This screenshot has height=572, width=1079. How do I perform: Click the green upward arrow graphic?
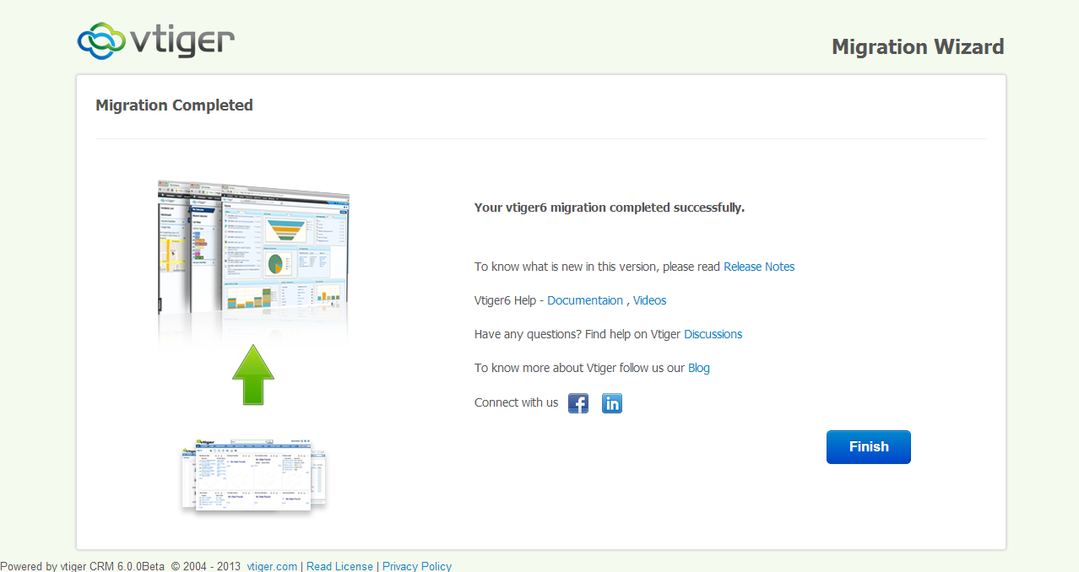[253, 375]
